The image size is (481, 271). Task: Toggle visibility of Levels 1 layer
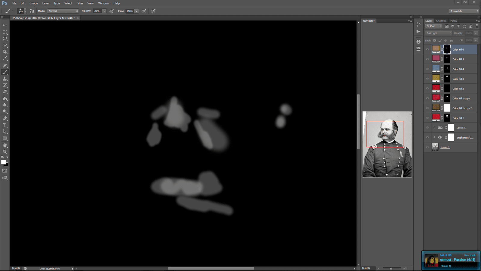click(427, 128)
